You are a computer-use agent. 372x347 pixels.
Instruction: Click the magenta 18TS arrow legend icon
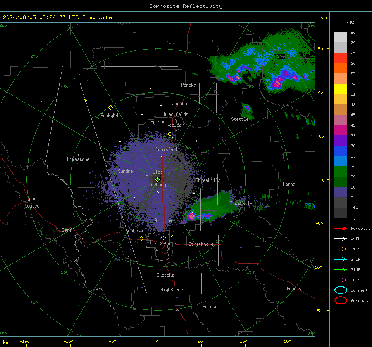pos(341,280)
